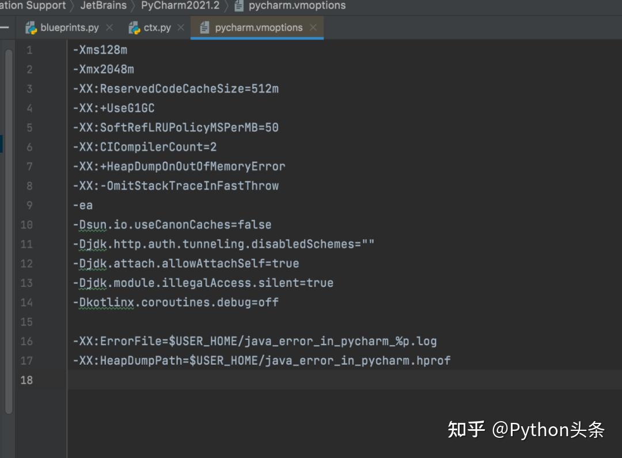Click the -Xmx2048m line
Screen dimensions: 622x458
[104, 70]
